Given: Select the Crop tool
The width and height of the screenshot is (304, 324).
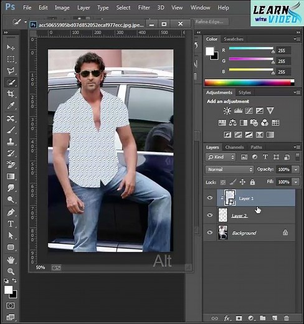Looking at the screenshot, I should pyautogui.click(x=11, y=94).
